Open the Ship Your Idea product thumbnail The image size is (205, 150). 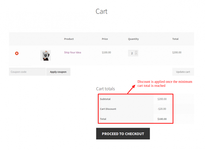[x=46, y=55]
